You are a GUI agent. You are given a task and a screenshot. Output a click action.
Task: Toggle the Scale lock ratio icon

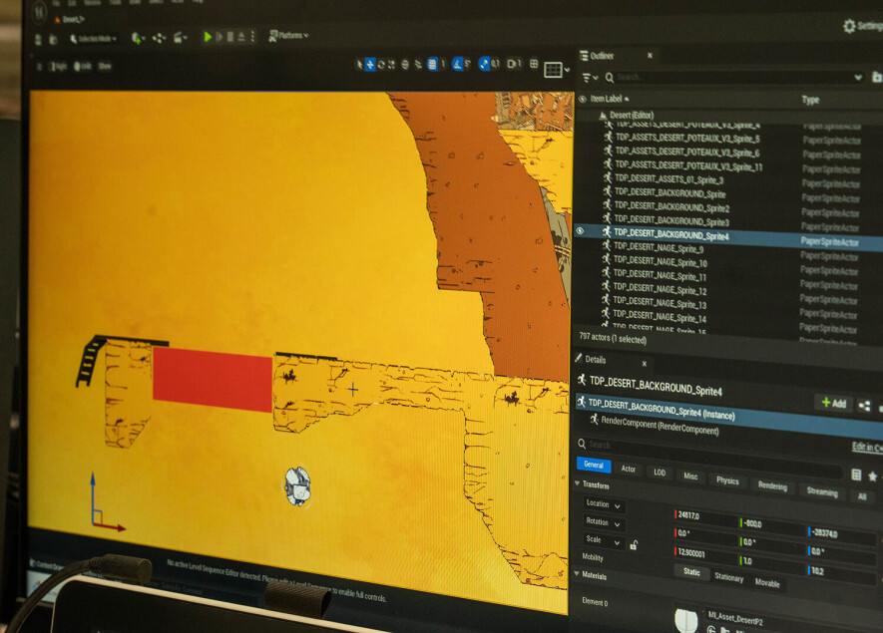coord(634,545)
